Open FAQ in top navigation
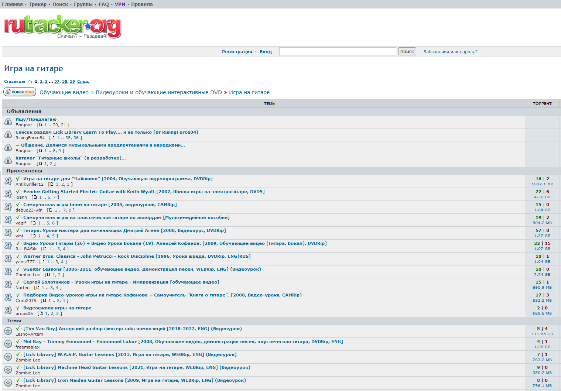This screenshot has height=391, width=561. click(104, 4)
